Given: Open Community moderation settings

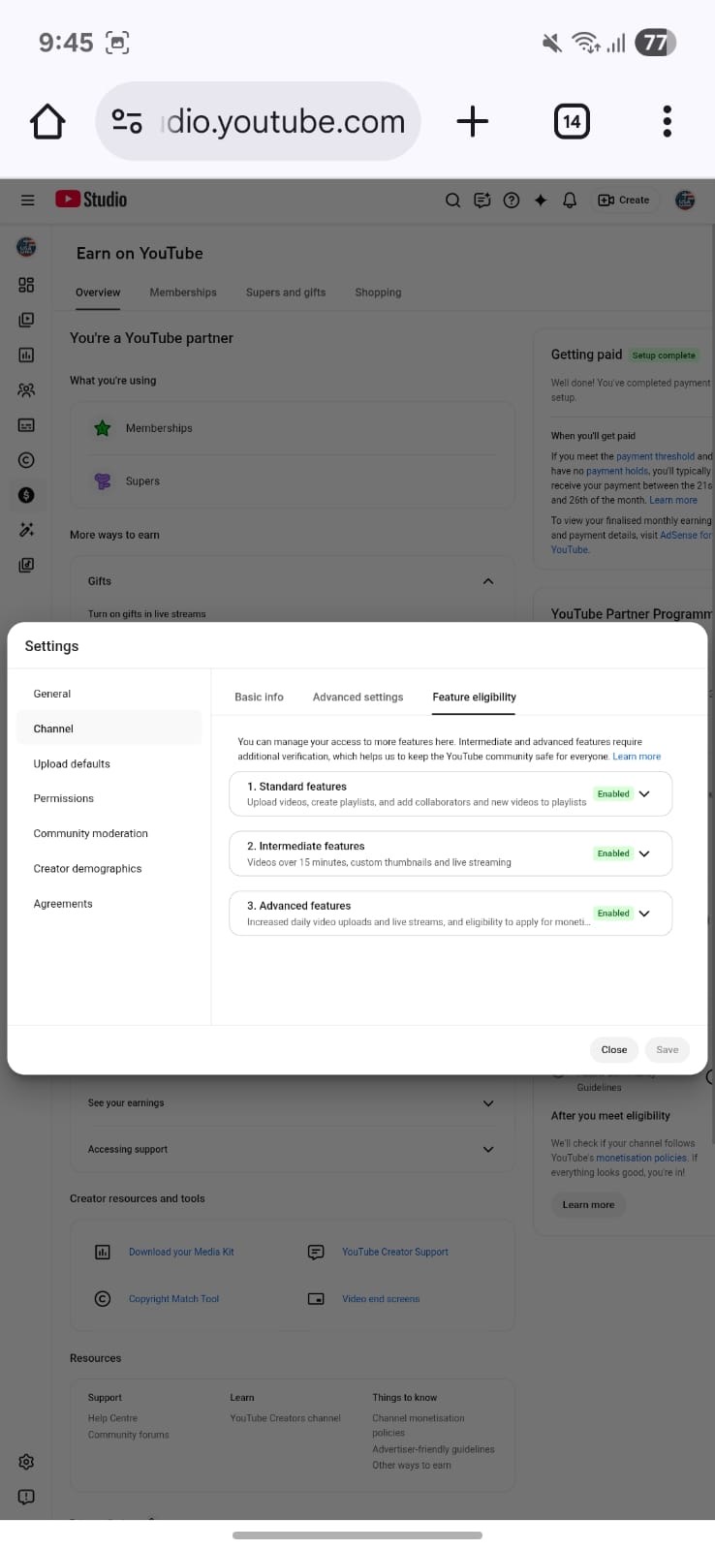Looking at the screenshot, I should pos(90,833).
